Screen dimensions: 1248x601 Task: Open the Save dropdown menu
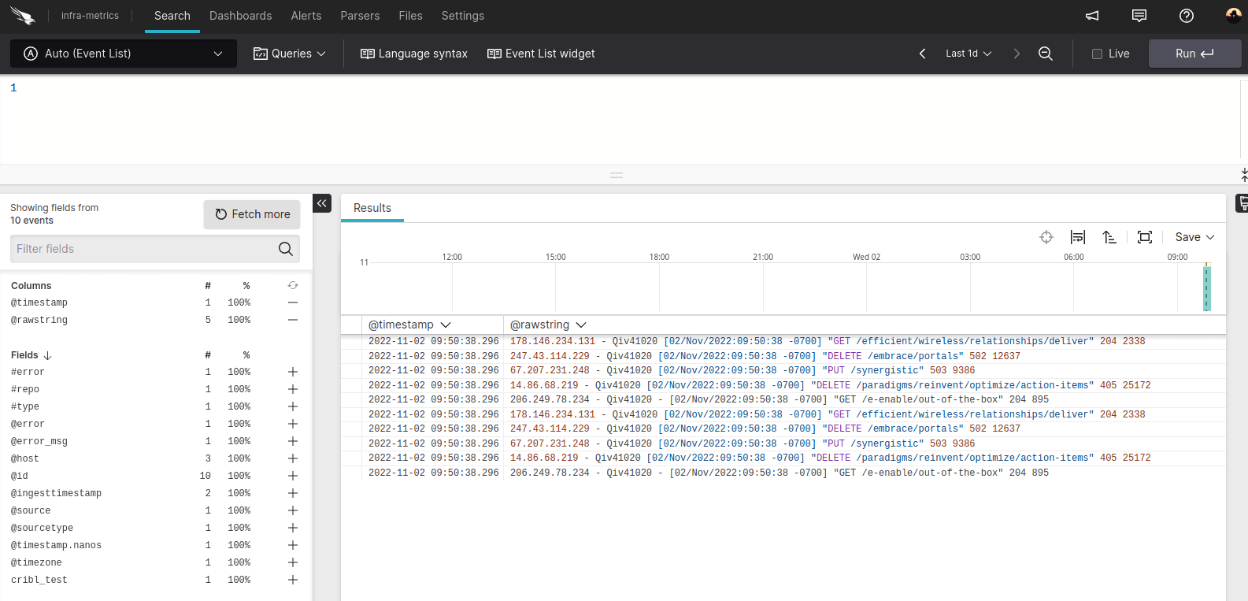[1194, 237]
